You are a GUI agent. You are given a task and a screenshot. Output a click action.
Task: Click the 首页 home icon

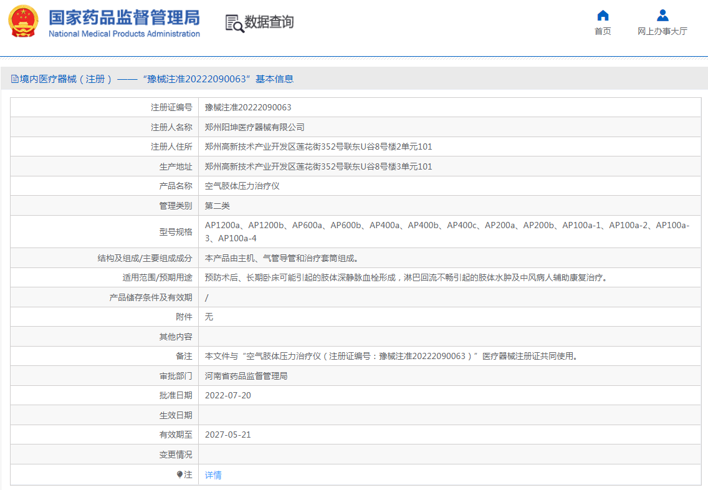coord(602,16)
